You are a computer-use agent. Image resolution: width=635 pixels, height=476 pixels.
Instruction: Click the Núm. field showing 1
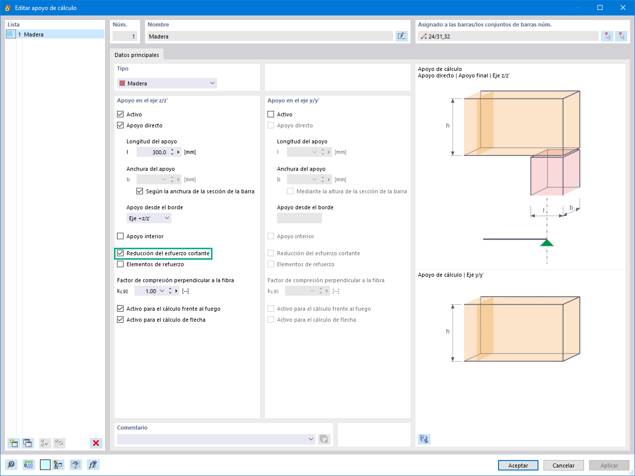click(125, 36)
